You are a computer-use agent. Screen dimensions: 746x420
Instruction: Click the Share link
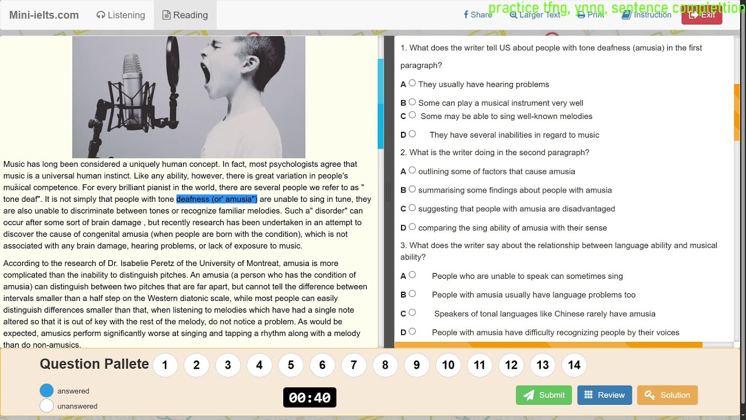pyautogui.click(x=478, y=15)
